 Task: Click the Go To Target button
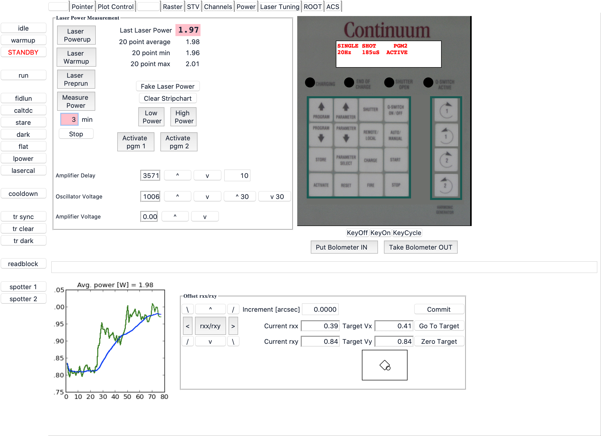tap(439, 326)
